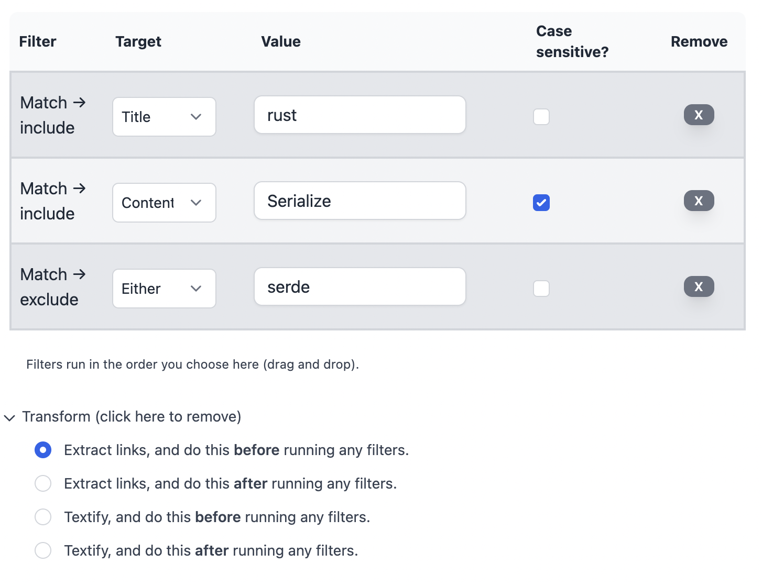The width and height of the screenshot is (762, 586).
Task: Click Transform (click here to remove)
Action: pyautogui.click(x=132, y=417)
